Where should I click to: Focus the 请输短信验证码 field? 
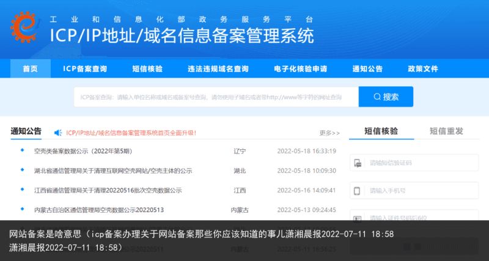[x=414, y=163]
